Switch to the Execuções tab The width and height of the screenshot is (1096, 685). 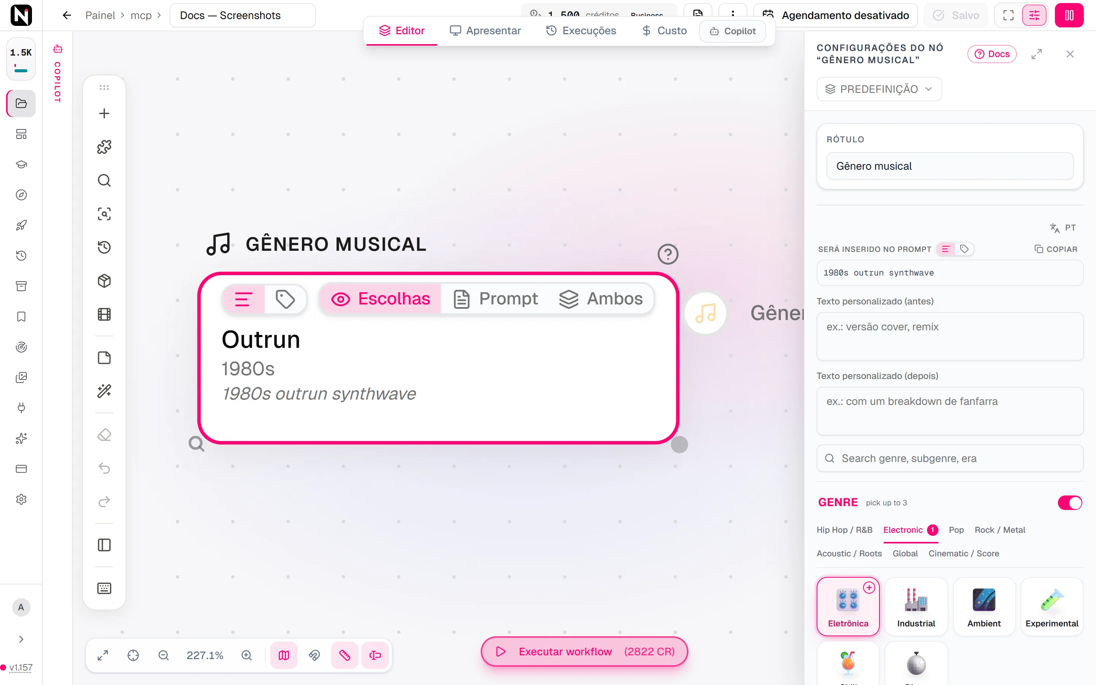pyautogui.click(x=581, y=30)
